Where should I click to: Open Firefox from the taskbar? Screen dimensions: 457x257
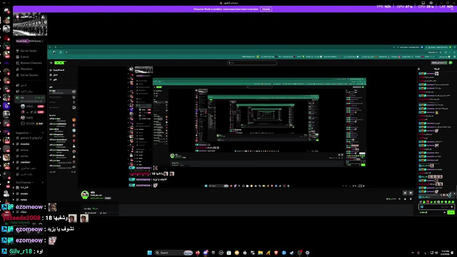[x=197, y=253]
